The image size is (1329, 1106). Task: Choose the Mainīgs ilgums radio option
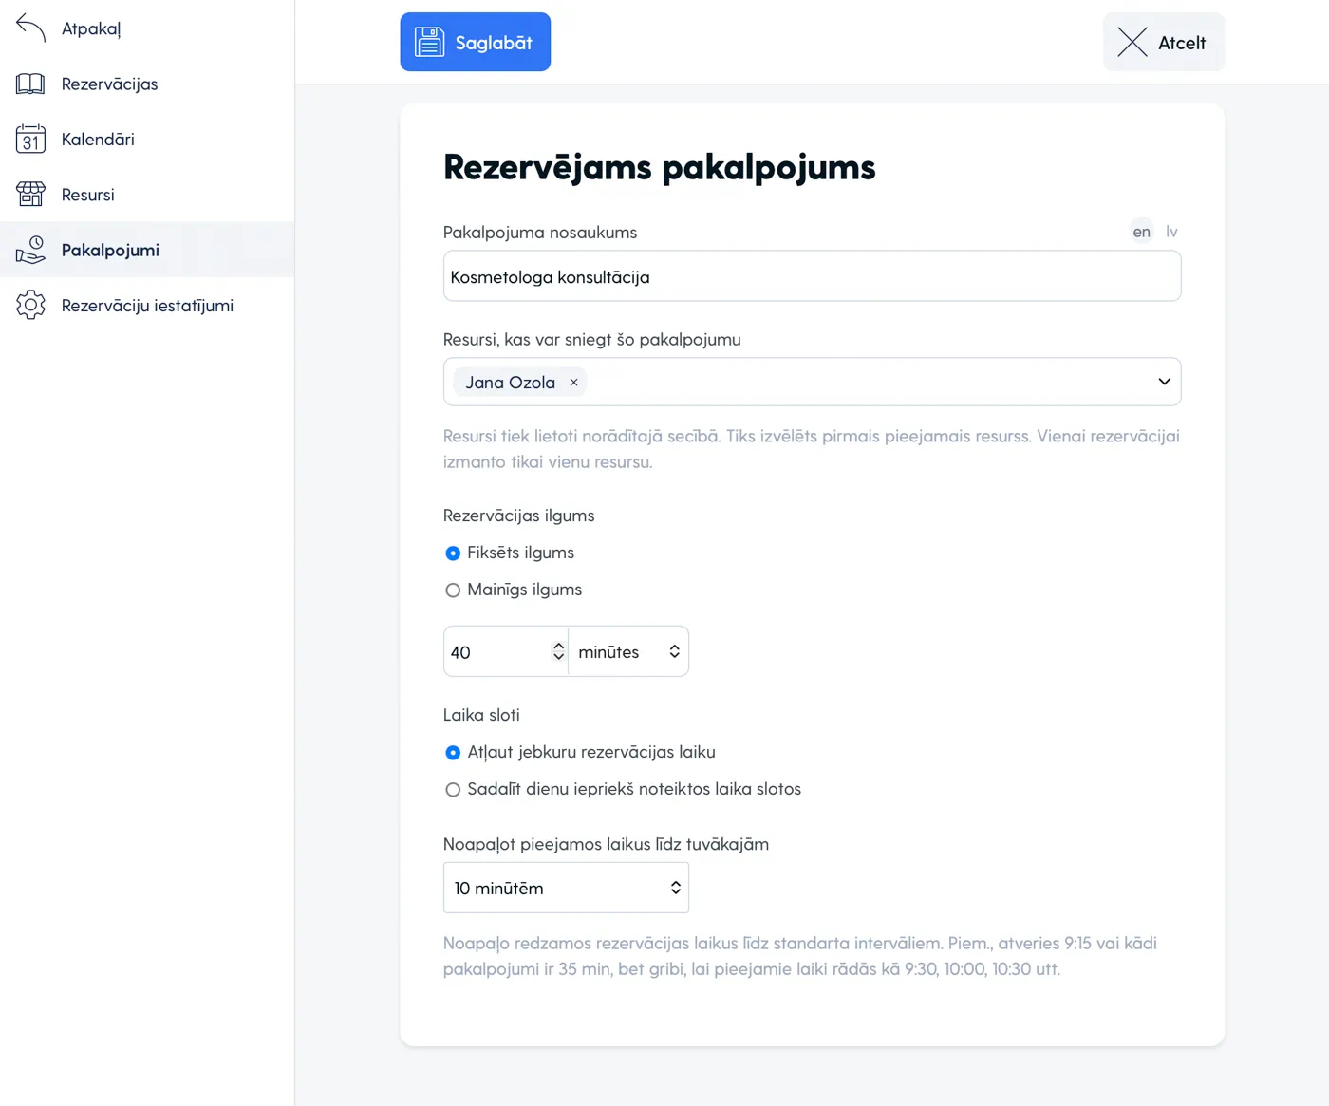pyautogui.click(x=453, y=590)
